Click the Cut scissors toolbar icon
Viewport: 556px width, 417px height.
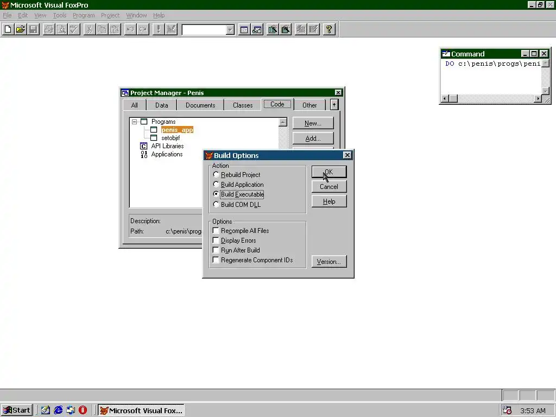(90, 29)
